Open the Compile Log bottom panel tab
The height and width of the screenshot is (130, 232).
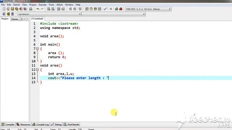41,124
